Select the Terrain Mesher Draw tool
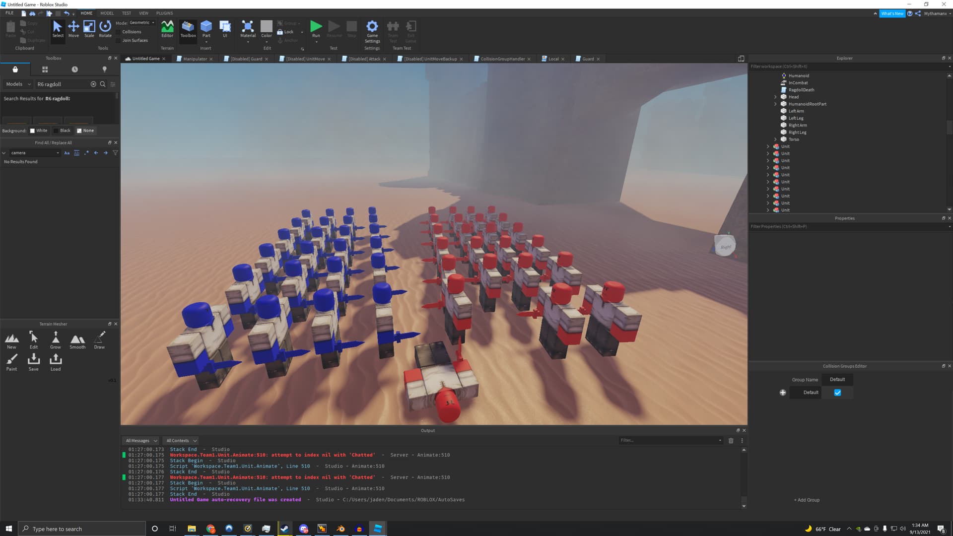The height and width of the screenshot is (536, 953). click(x=99, y=340)
